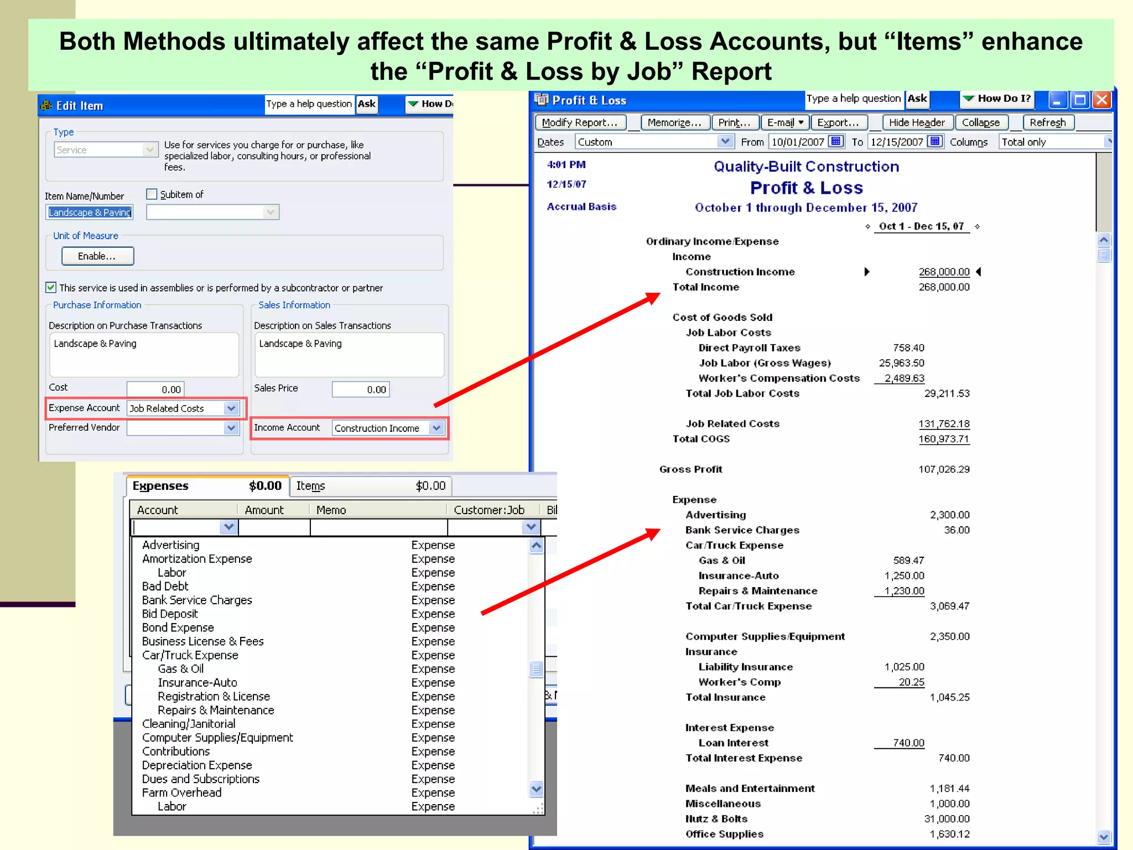Click the Print button

pos(734,122)
